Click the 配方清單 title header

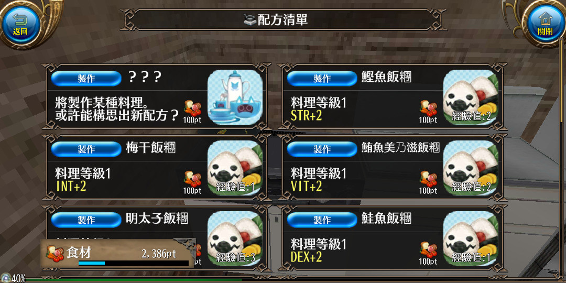[283, 20]
